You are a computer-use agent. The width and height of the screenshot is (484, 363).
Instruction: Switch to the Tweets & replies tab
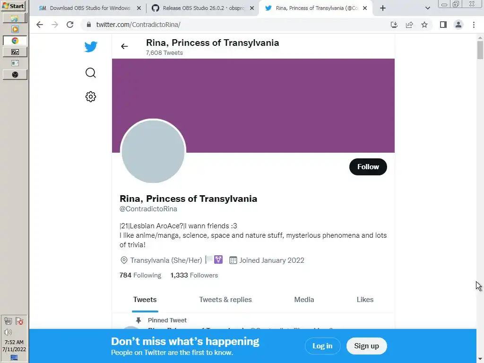(x=225, y=300)
